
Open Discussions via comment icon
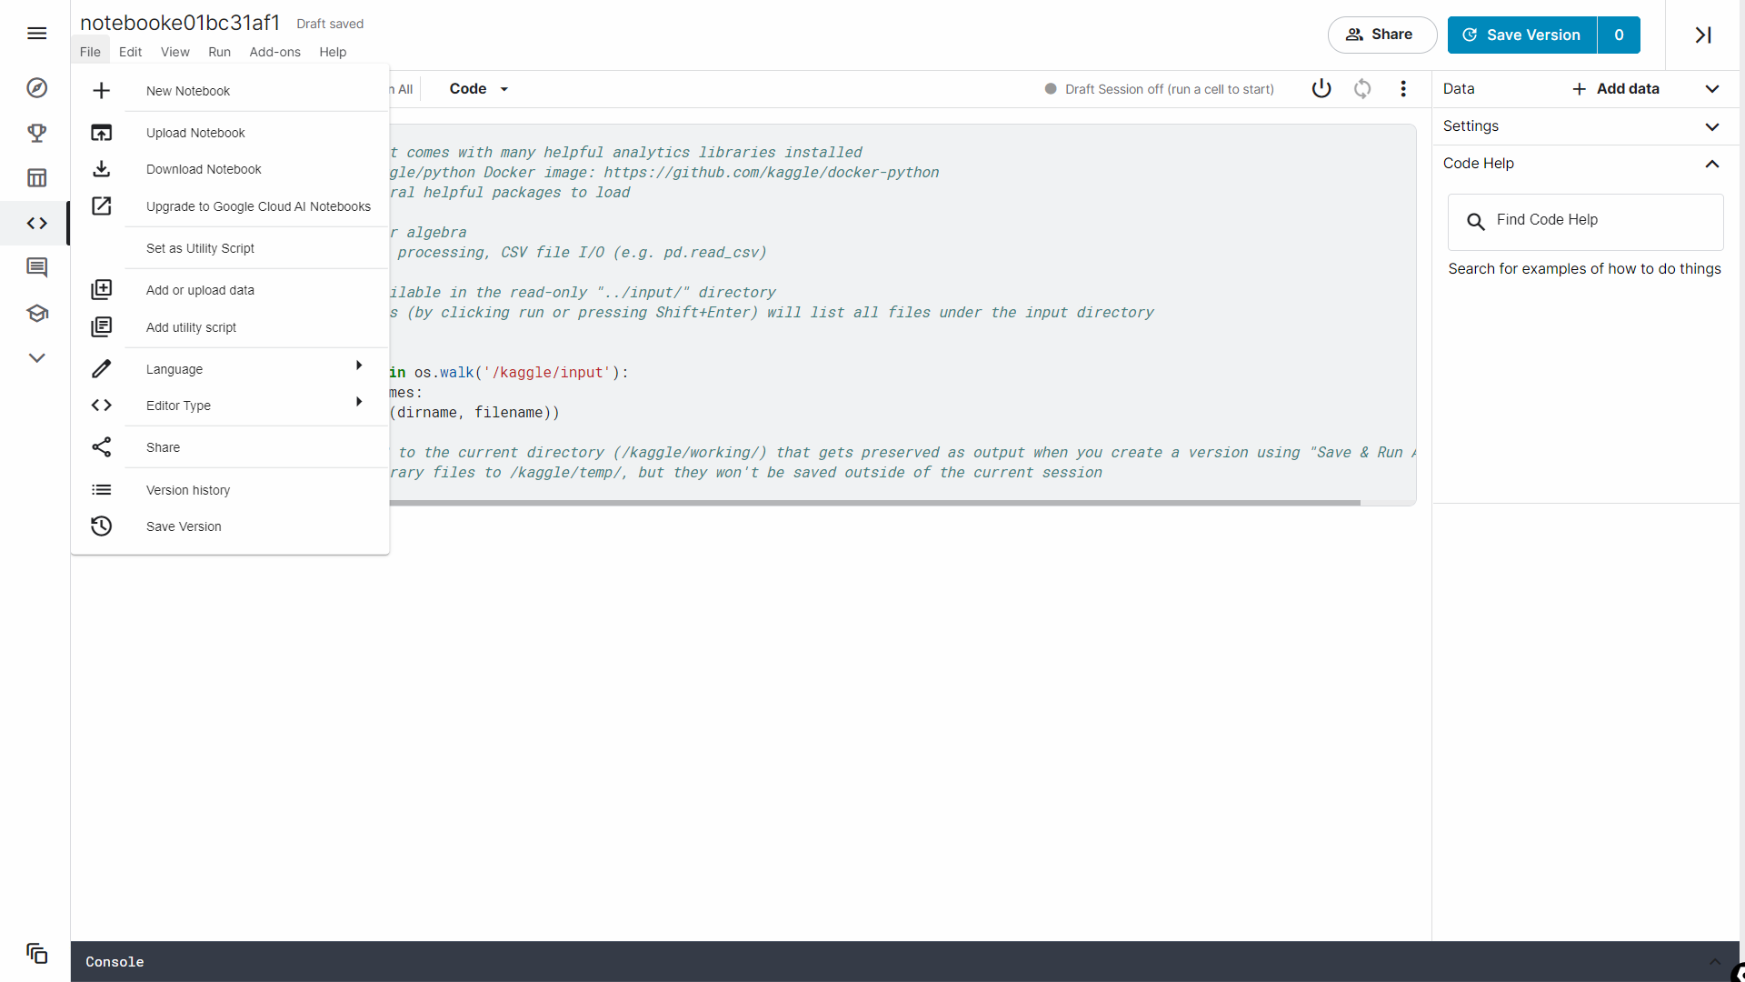pos(36,267)
